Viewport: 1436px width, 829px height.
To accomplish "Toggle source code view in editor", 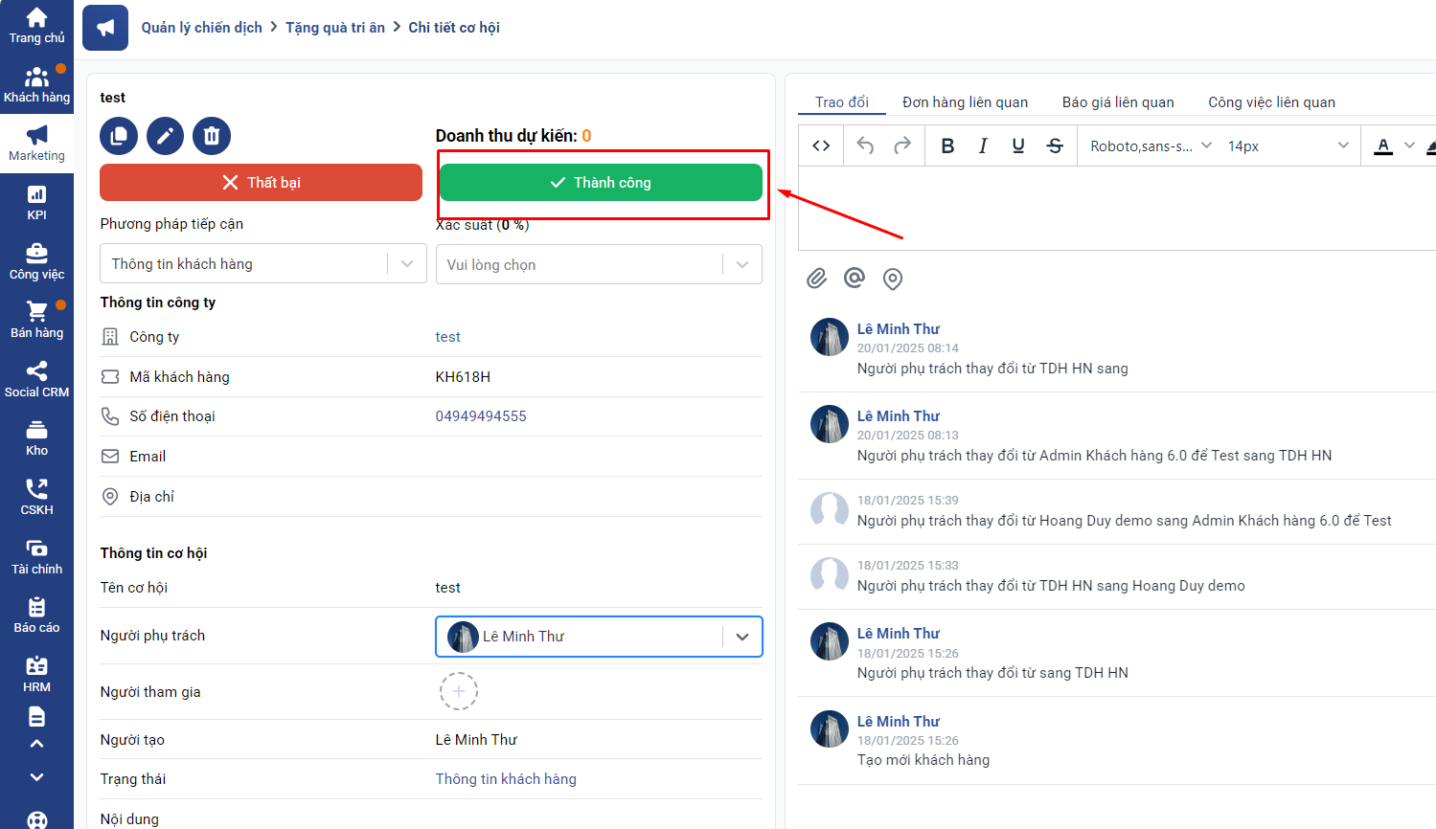I will click(x=821, y=146).
